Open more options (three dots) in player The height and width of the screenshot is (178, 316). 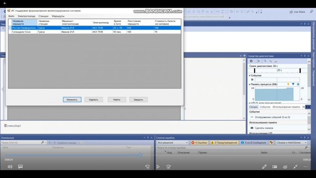coord(306,167)
